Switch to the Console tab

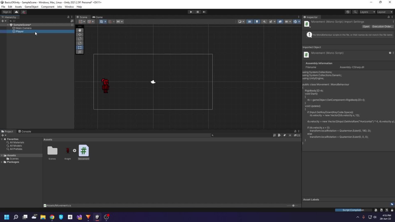[x=26, y=132]
